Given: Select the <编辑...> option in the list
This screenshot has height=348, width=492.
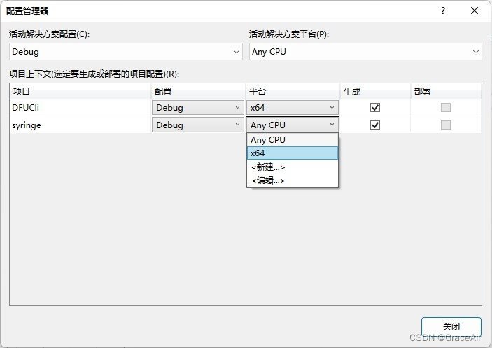Looking at the screenshot, I should 293,181.
